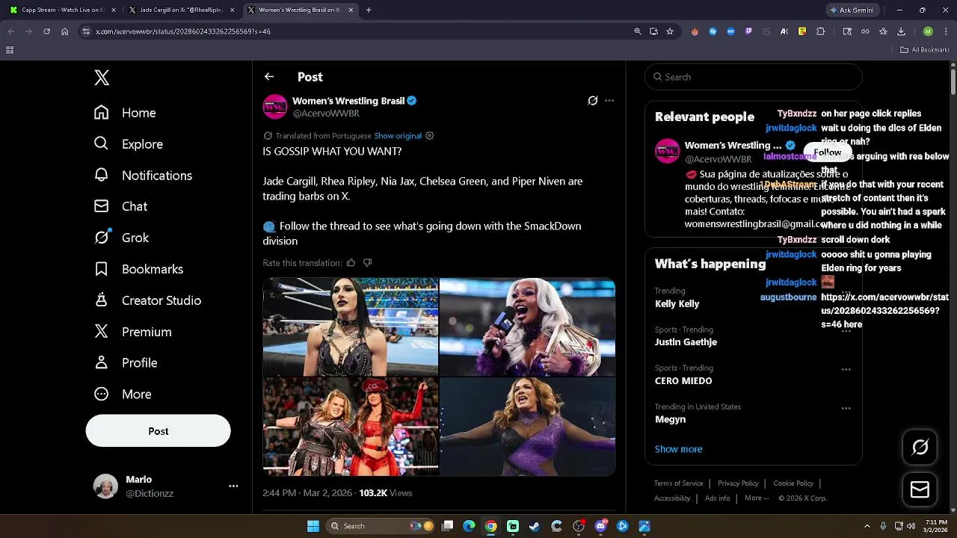
Task: Click Grok icon on the post header
Action: (593, 101)
